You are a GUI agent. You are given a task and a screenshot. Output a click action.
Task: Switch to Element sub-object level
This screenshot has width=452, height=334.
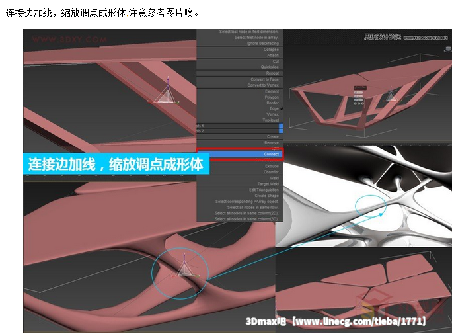coord(272,91)
